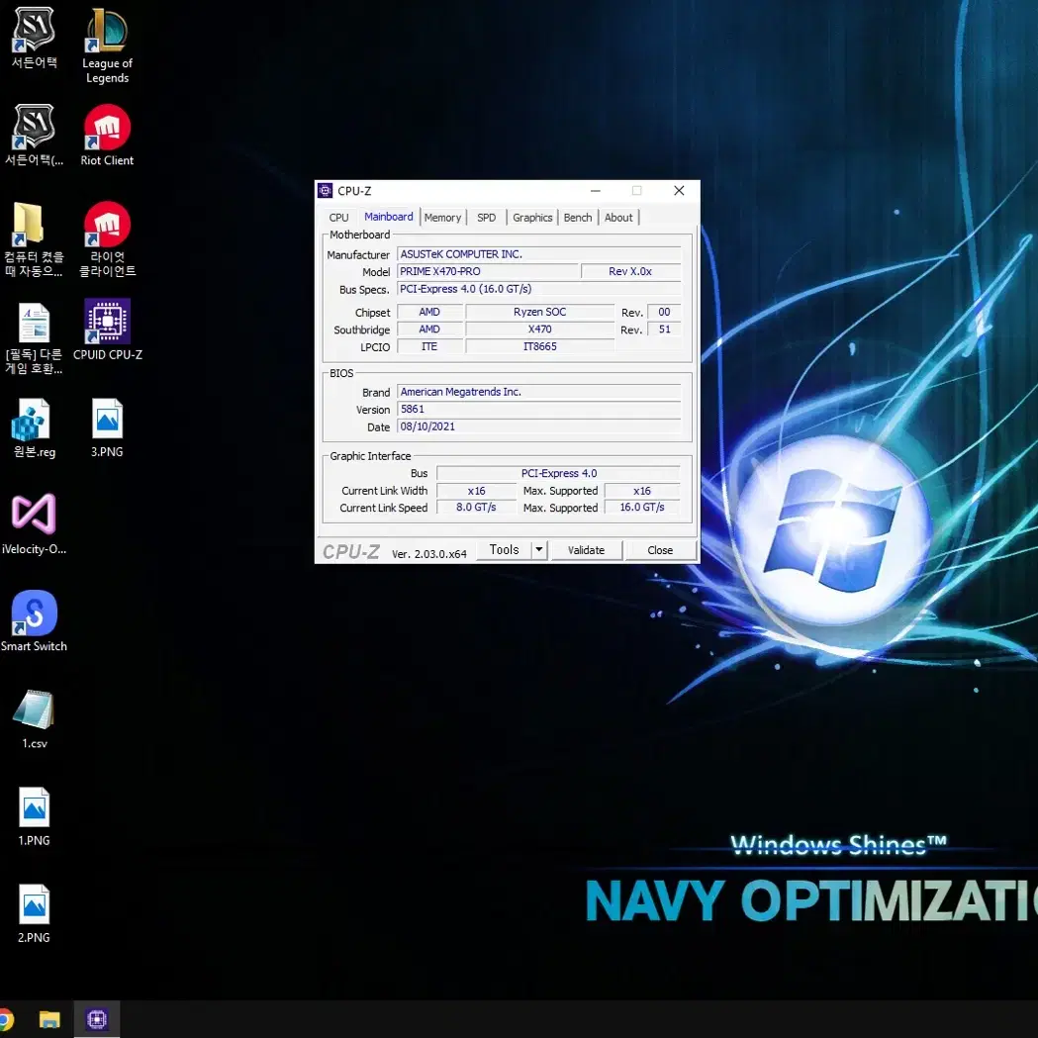
Task: Click the BIOS version 5861 value
Action: point(539,409)
